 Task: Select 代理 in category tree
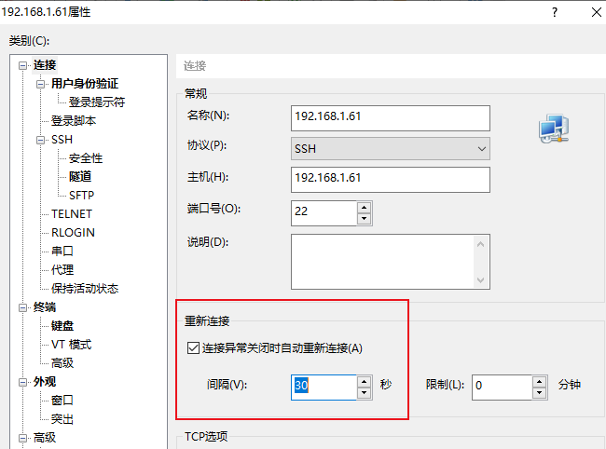pos(62,269)
